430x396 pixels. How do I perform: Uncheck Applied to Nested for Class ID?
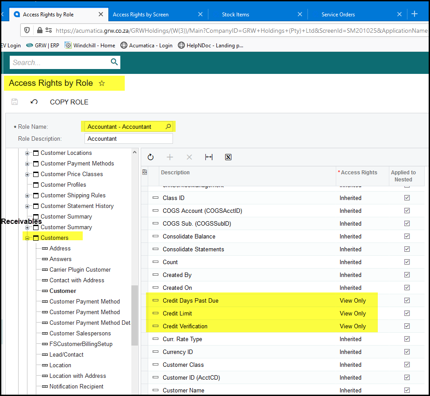(407, 198)
